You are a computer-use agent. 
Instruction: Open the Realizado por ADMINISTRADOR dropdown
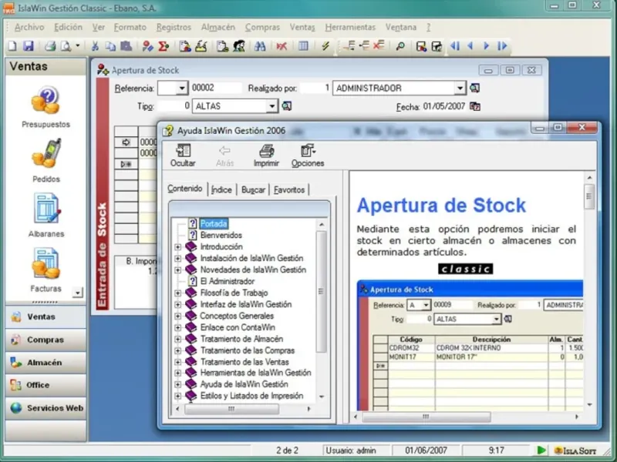point(460,88)
